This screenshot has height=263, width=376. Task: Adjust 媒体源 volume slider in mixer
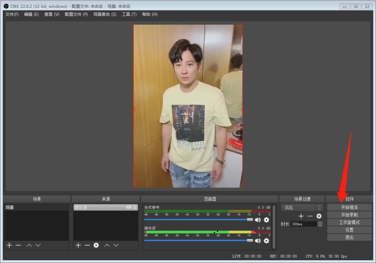click(x=198, y=240)
